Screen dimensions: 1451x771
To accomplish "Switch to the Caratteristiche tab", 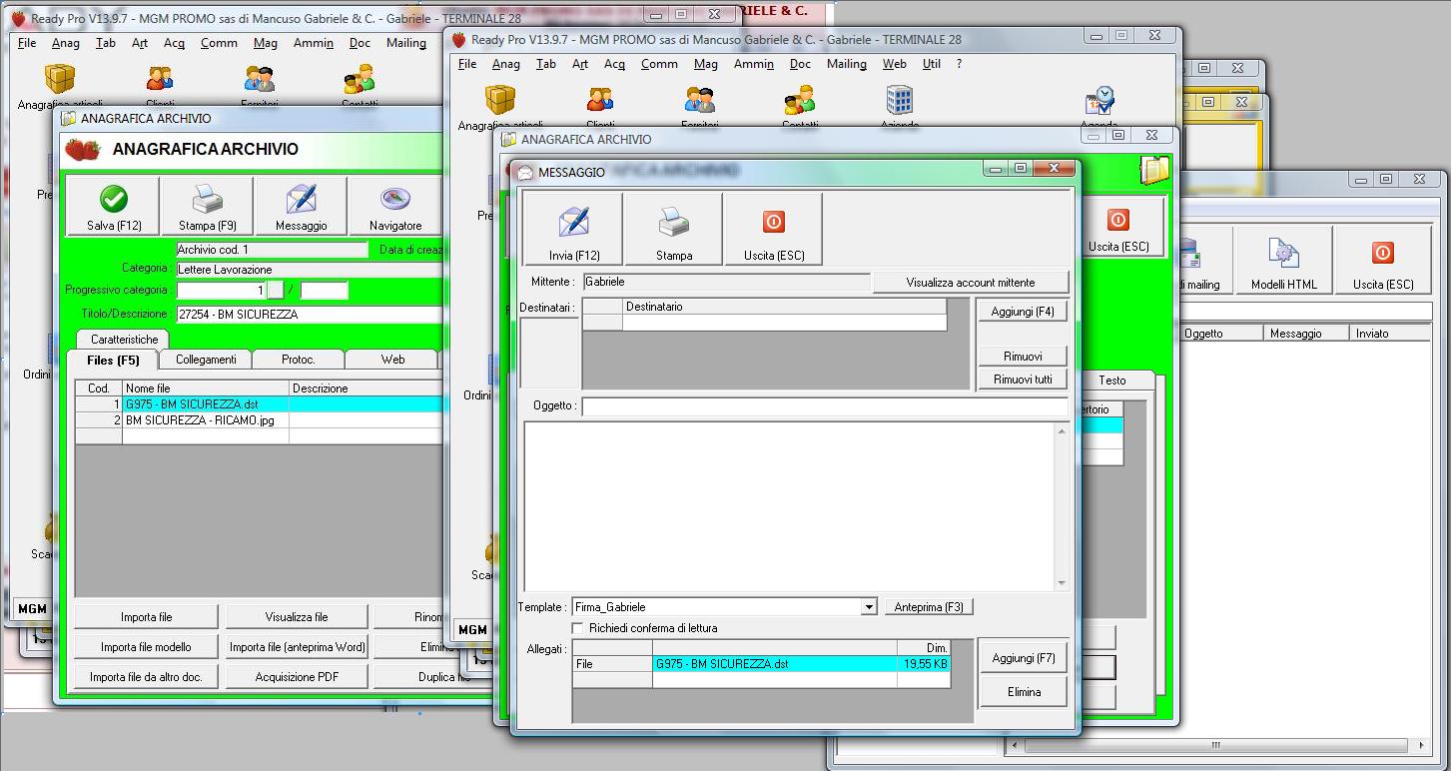I will (x=124, y=340).
